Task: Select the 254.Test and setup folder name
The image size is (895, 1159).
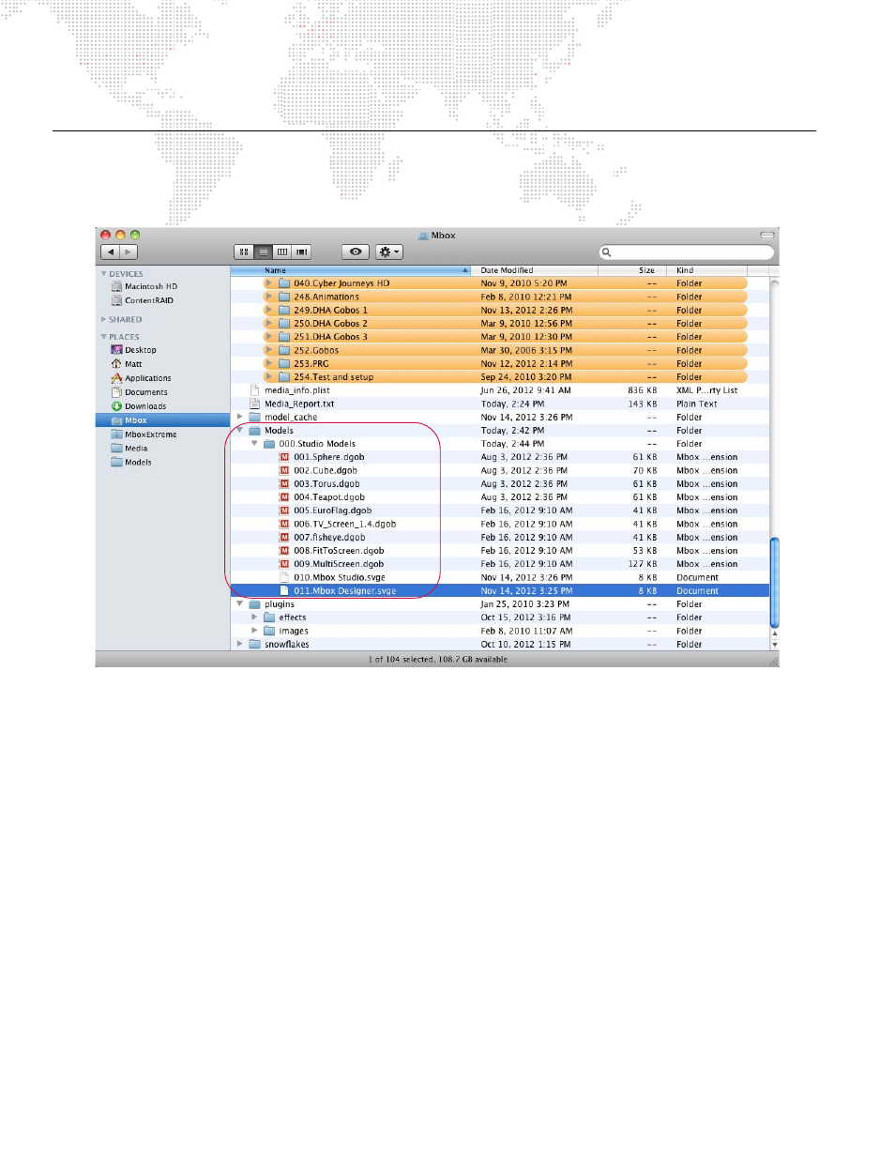Action: click(333, 377)
